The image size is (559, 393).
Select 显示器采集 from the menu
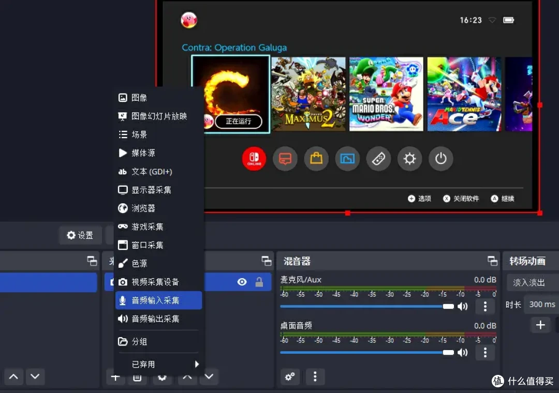[x=159, y=190]
